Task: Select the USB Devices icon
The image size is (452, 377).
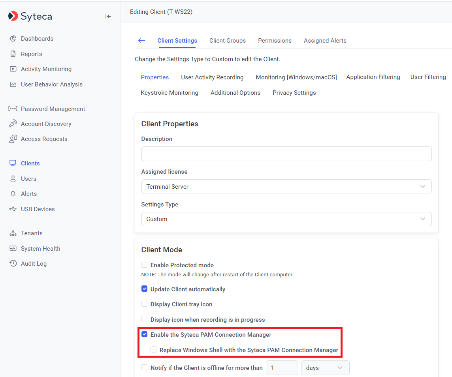Action: 13,209
